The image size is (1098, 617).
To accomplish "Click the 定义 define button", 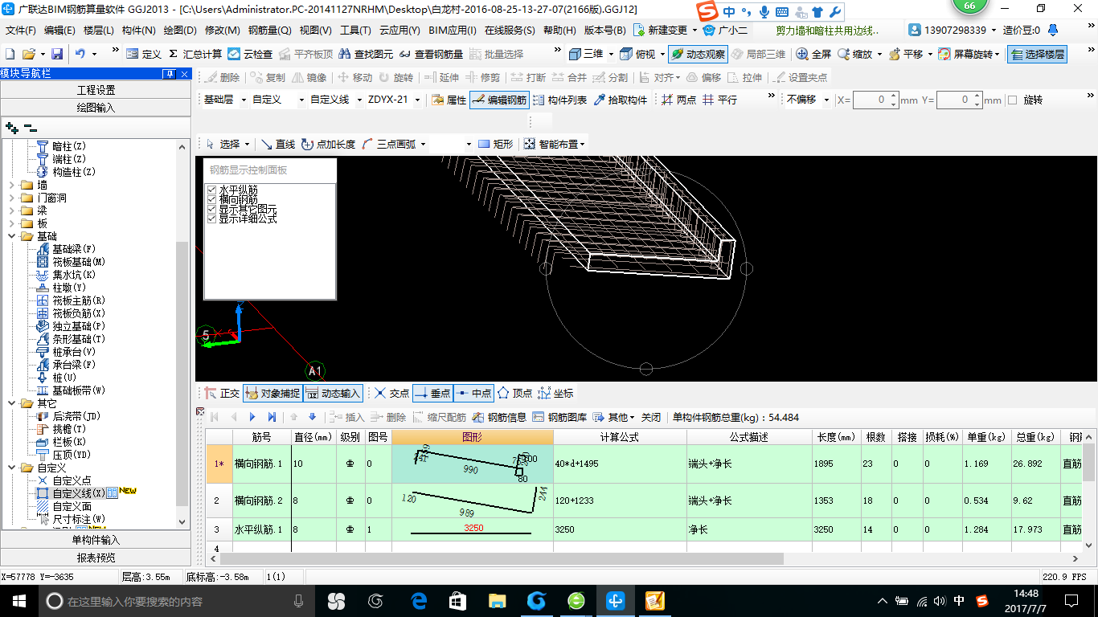I will pos(144,54).
